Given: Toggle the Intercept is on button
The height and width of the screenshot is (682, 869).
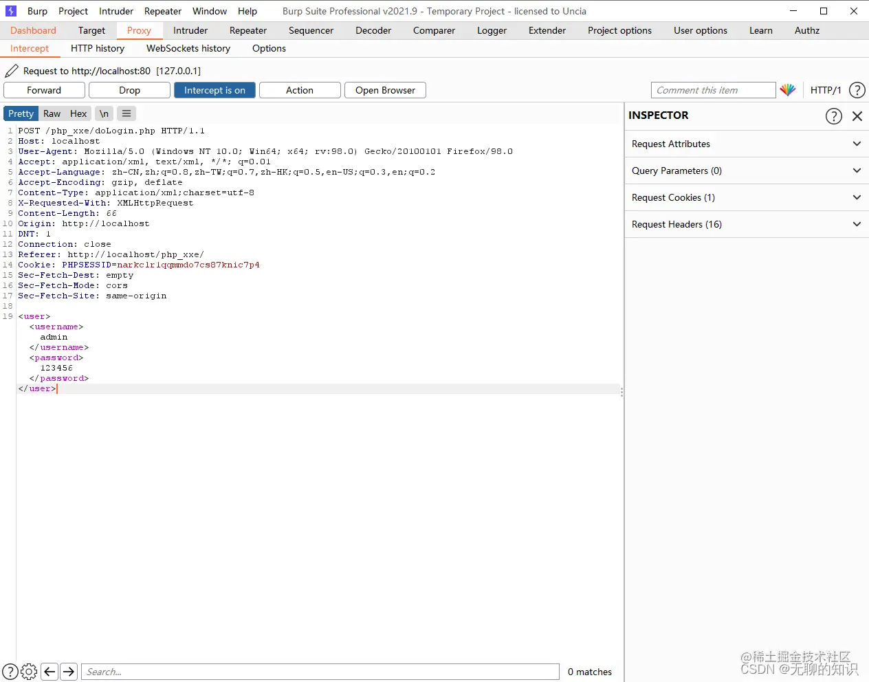Looking at the screenshot, I should [x=214, y=90].
